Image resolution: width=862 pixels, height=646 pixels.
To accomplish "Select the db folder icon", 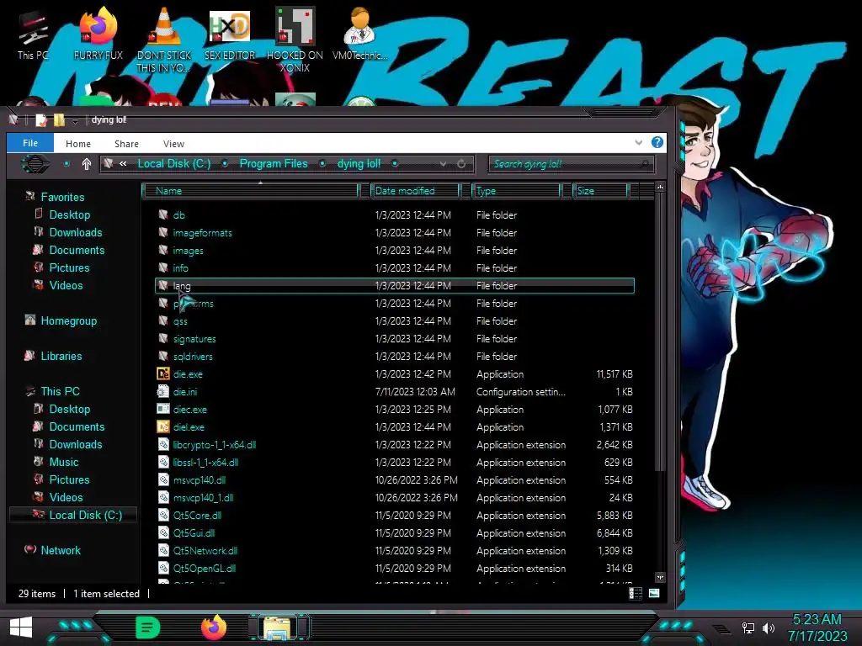I will click(x=163, y=214).
